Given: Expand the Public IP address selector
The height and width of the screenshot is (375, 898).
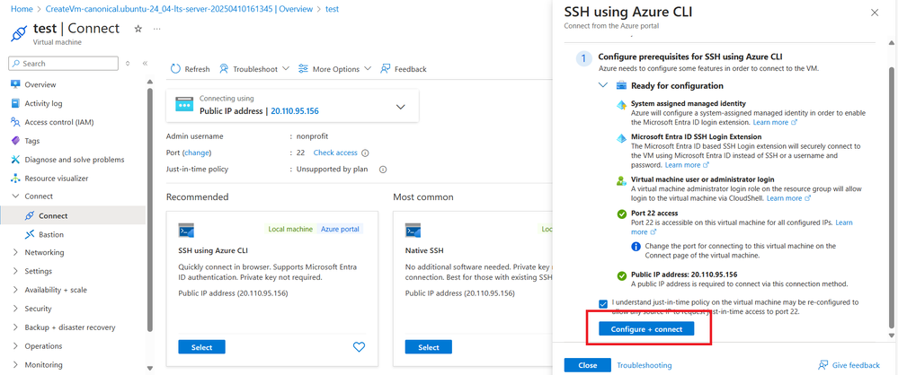Looking at the screenshot, I should point(401,106).
